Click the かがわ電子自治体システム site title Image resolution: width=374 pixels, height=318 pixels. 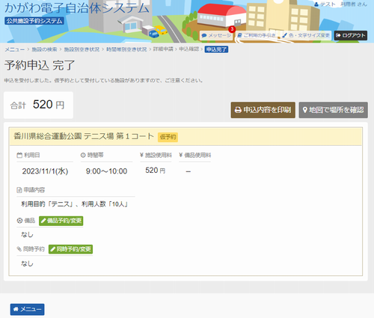click(77, 8)
